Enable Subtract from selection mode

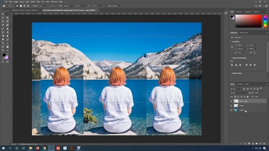(x=24, y=6)
